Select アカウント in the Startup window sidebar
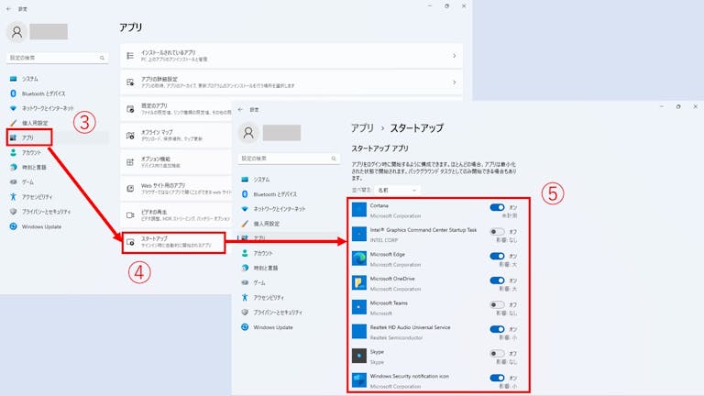 pos(288,253)
